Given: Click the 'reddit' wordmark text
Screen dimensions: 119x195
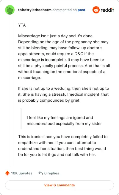Looking at the screenshot, I should click(107, 10).
